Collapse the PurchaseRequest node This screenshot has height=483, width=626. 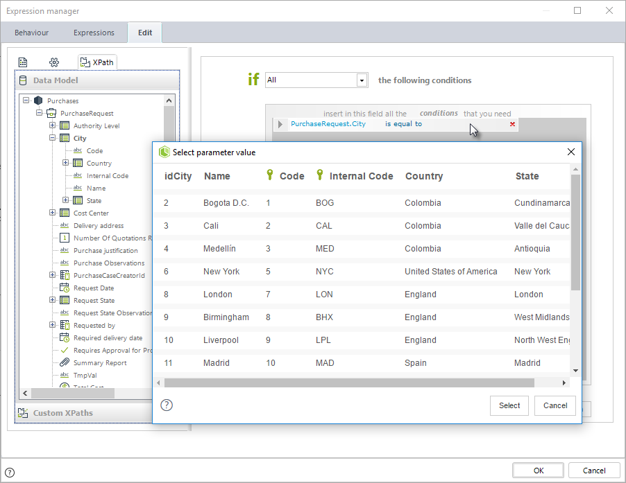39,113
